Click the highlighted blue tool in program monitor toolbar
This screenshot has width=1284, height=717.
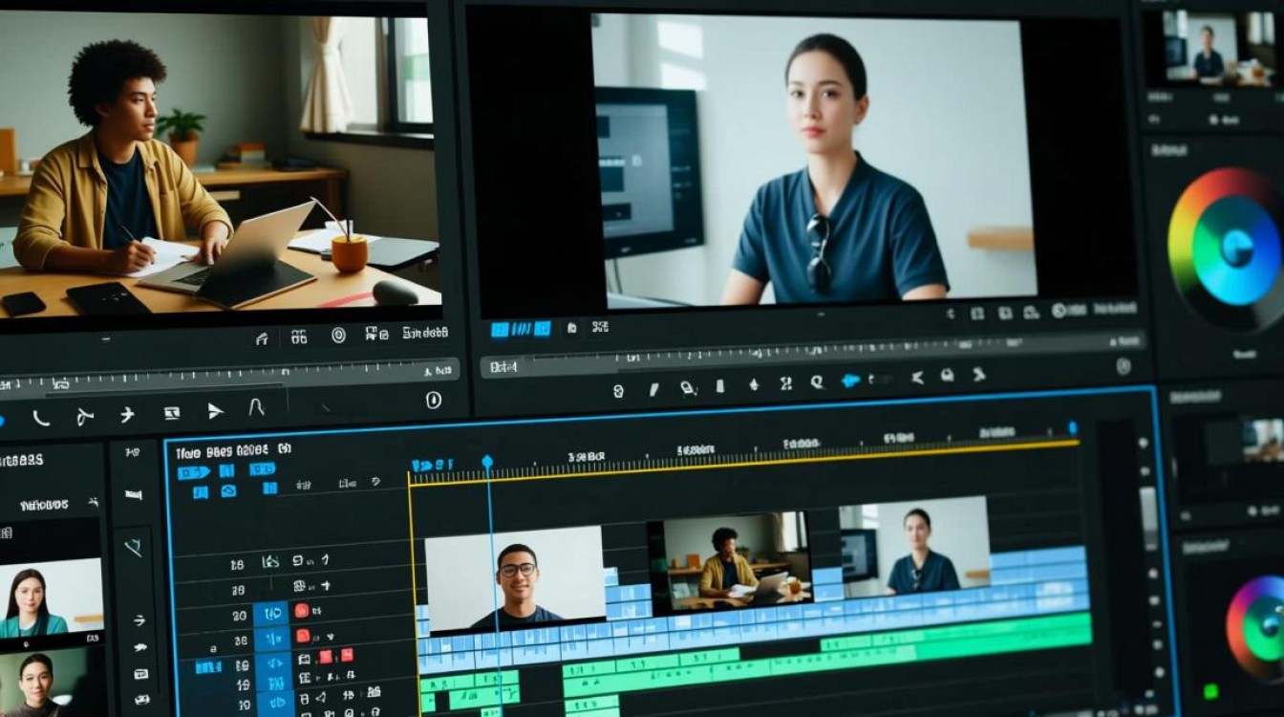coord(850,380)
